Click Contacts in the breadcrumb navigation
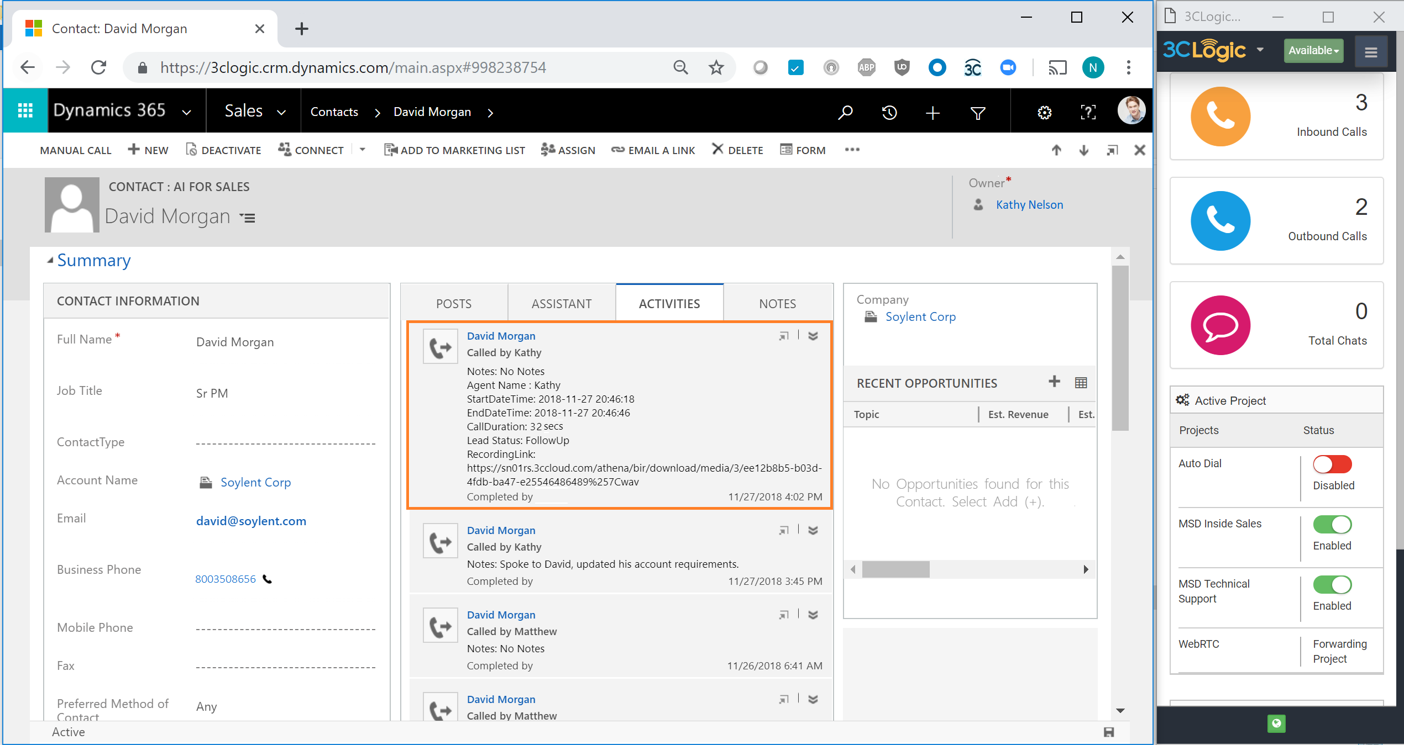This screenshot has width=1404, height=745. click(x=334, y=112)
